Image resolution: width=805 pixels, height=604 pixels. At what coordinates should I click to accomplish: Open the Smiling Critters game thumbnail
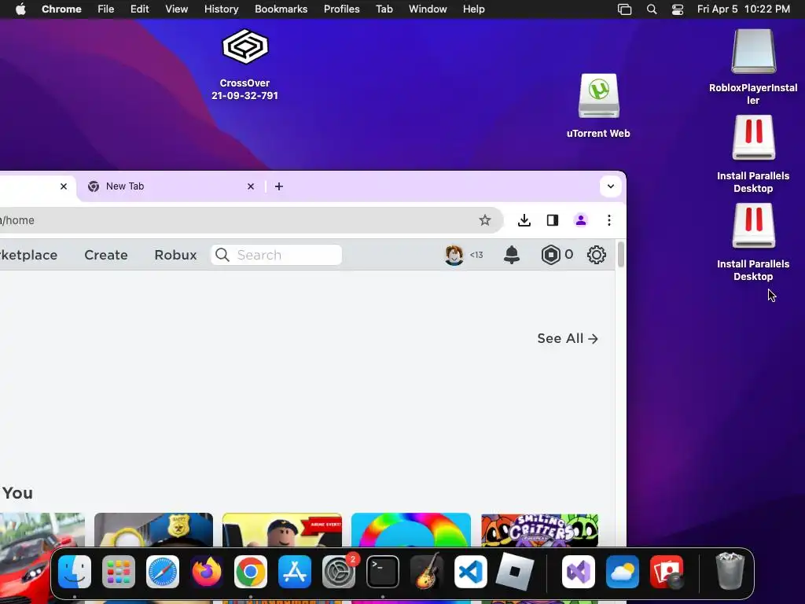tap(539, 530)
